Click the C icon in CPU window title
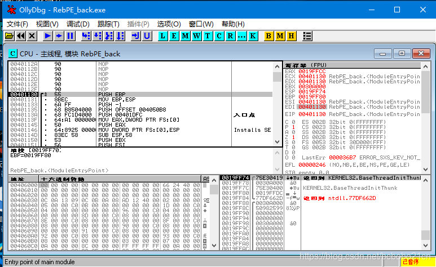Viewport: 436px width, 267px height. point(12,54)
